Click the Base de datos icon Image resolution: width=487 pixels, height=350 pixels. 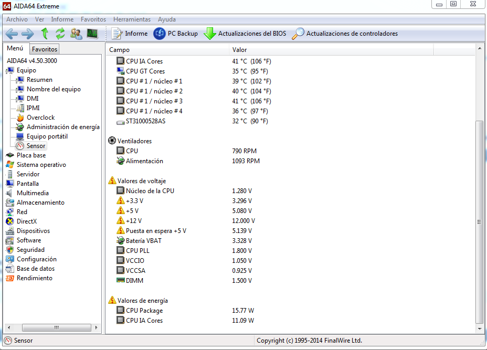point(10,269)
